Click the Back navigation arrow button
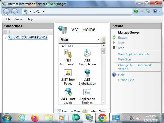This screenshot has width=164, height=123. [x=6, y=12]
